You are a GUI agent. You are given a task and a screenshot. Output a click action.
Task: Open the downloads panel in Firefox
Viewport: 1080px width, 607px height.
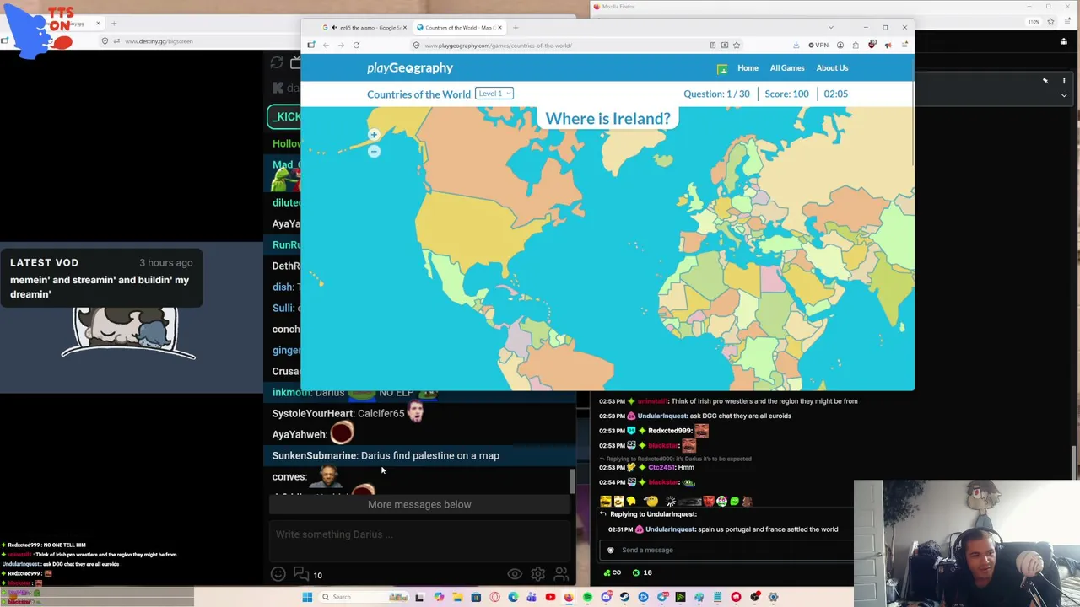[796, 46]
